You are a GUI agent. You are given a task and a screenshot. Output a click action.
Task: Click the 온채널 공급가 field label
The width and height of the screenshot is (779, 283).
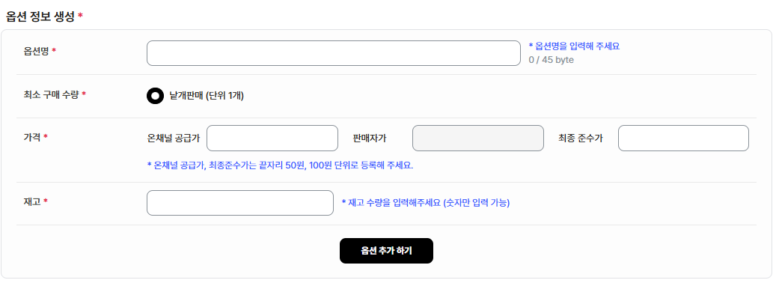[x=174, y=139]
